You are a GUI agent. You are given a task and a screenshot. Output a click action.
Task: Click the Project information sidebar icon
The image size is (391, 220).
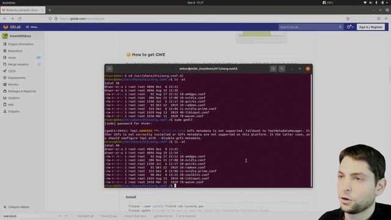5,44
